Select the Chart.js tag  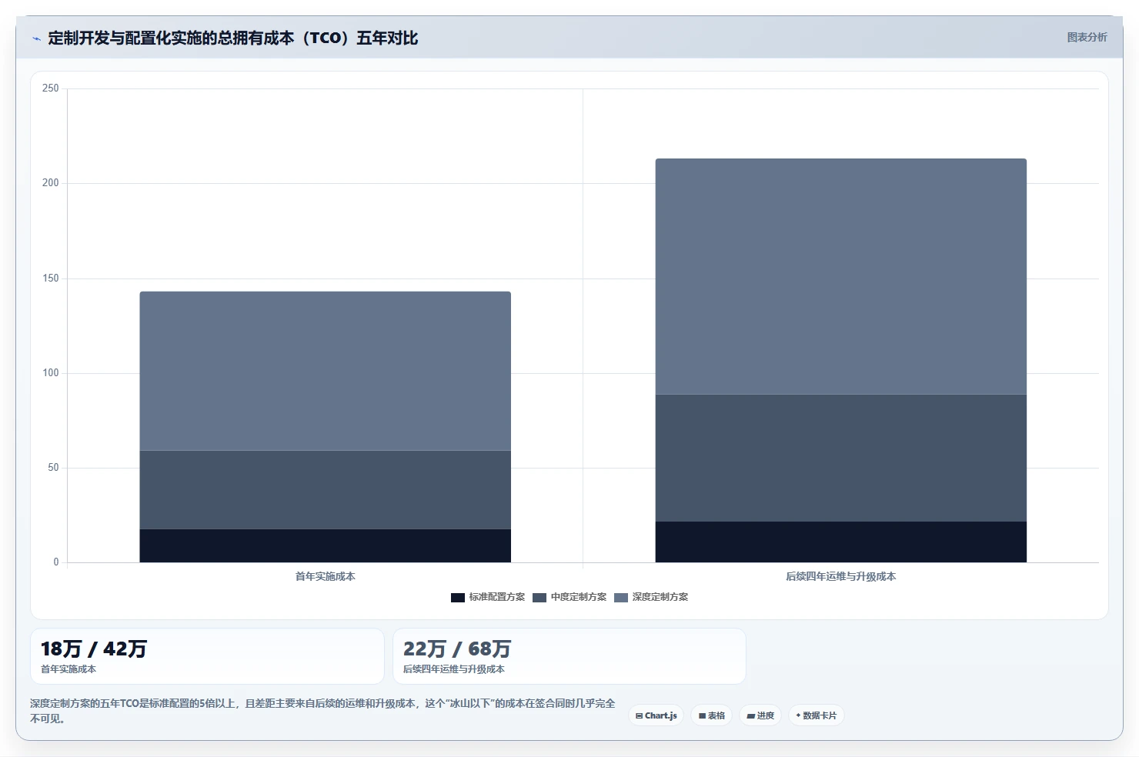tap(656, 715)
